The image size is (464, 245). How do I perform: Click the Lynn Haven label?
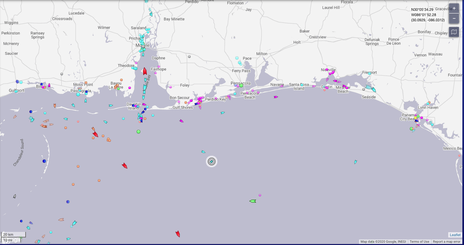tap(428, 108)
